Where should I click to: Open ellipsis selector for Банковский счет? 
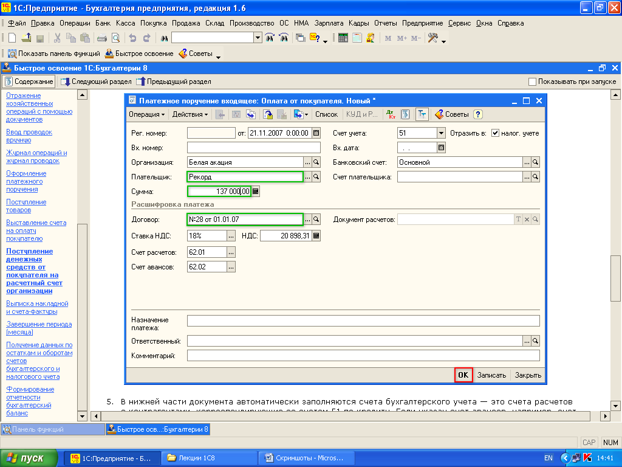[x=527, y=162]
